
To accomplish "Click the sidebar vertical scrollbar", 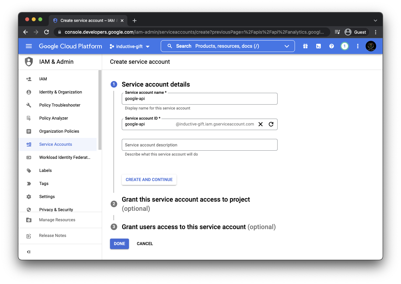I will tap(100, 110).
